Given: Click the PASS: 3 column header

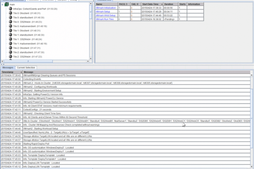Looking at the screenshot, I should point(124,4).
